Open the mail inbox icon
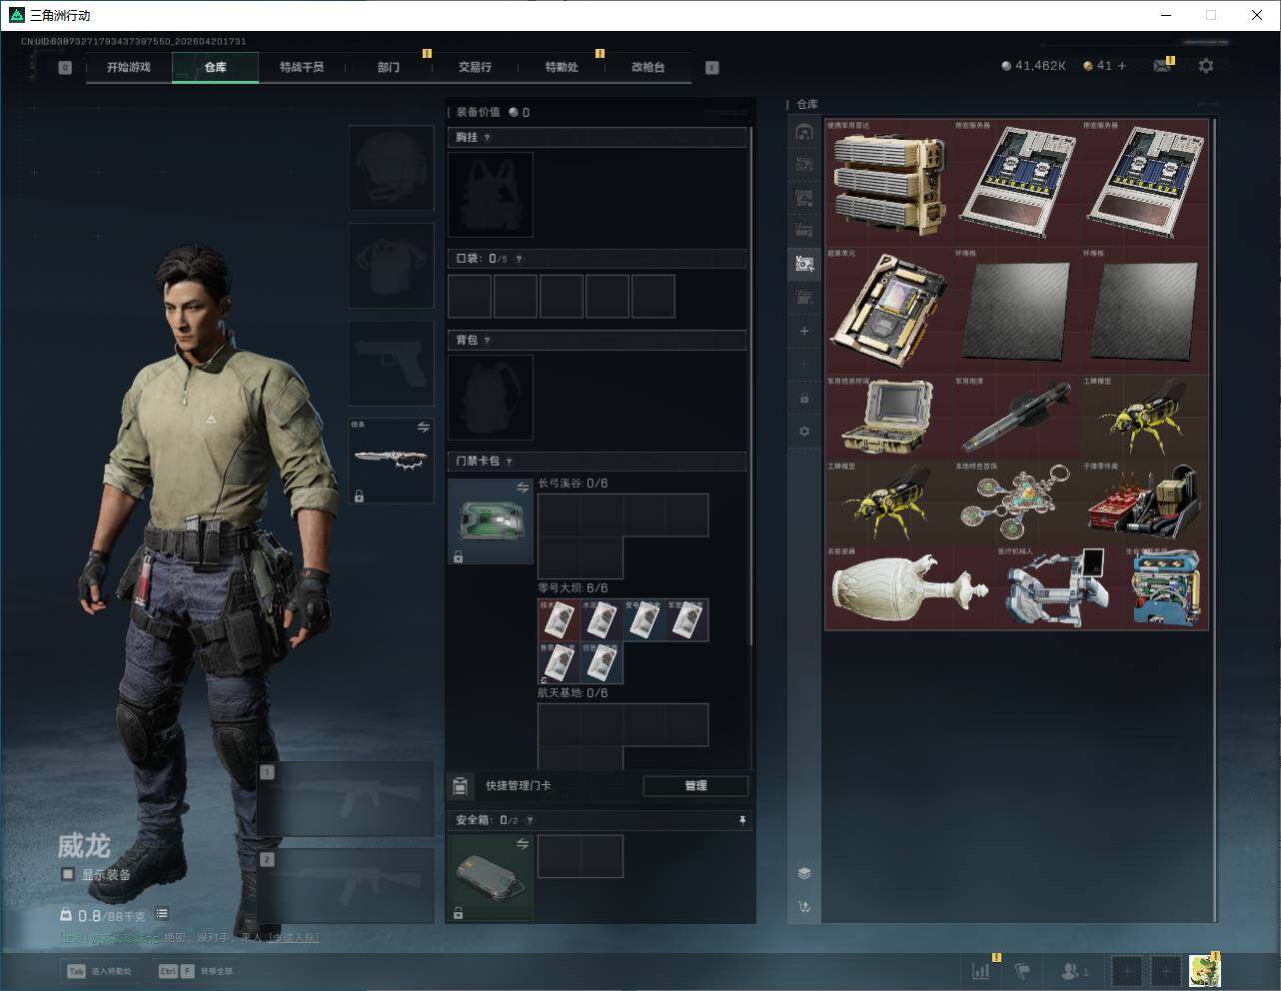Viewport: 1281px width, 991px height. point(1162,66)
